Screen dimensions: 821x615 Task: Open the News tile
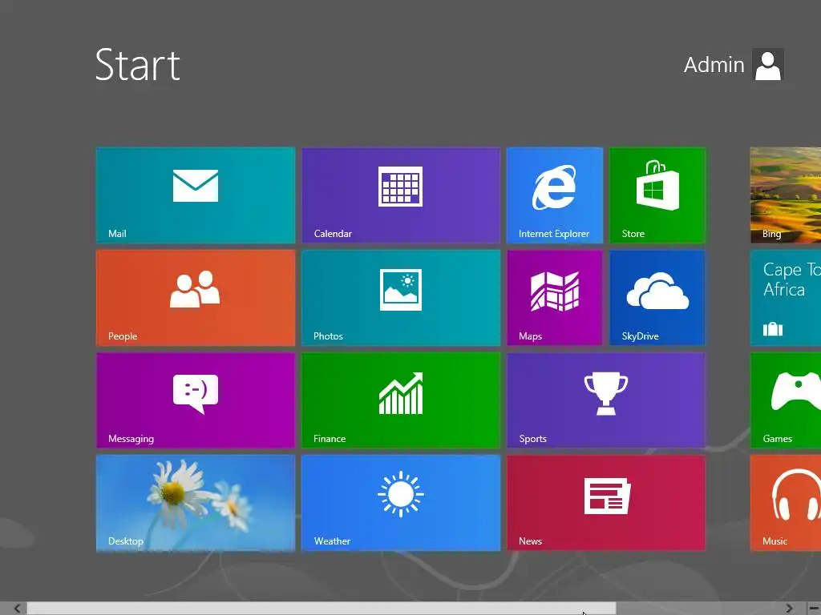606,503
